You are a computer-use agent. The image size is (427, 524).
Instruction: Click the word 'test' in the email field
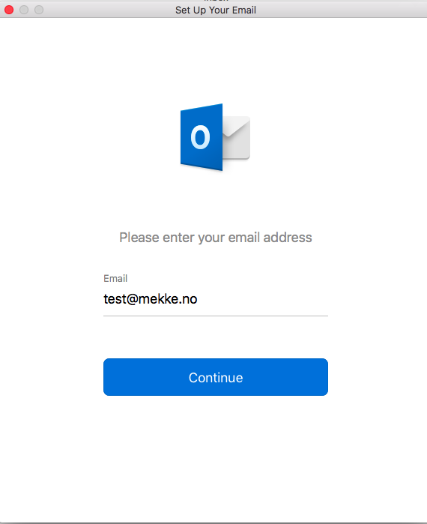point(115,299)
